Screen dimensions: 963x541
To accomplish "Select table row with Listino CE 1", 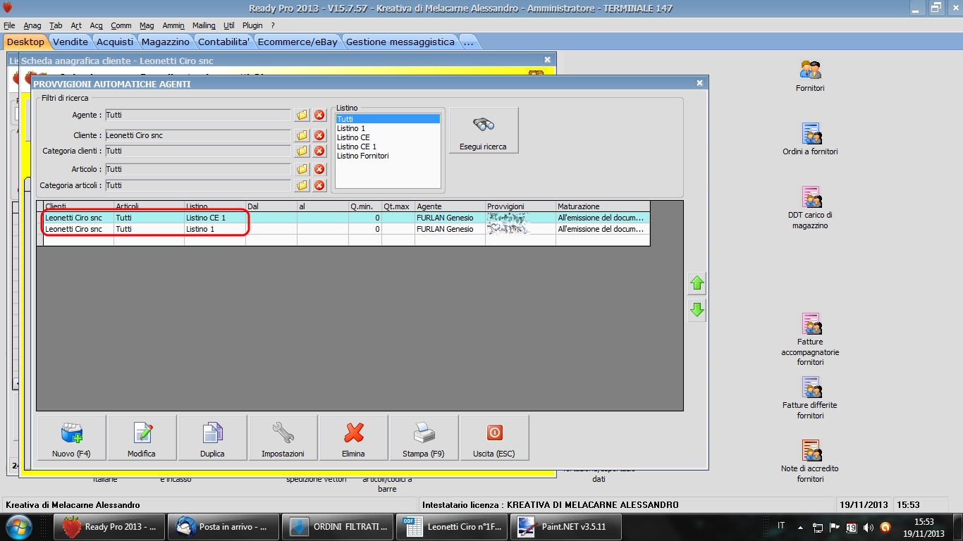I will tap(343, 218).
